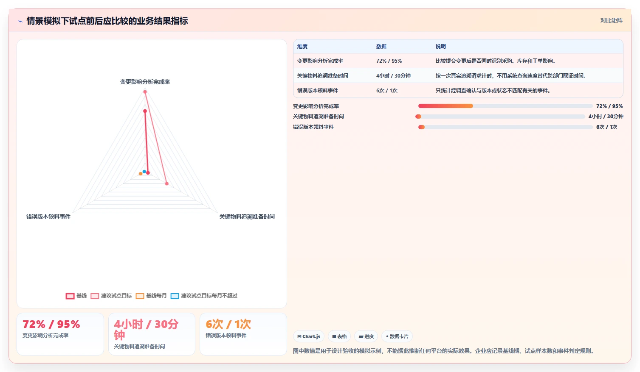
Task: Click the 建议试点目标 pink legend swatch
Action: [95, 296]
